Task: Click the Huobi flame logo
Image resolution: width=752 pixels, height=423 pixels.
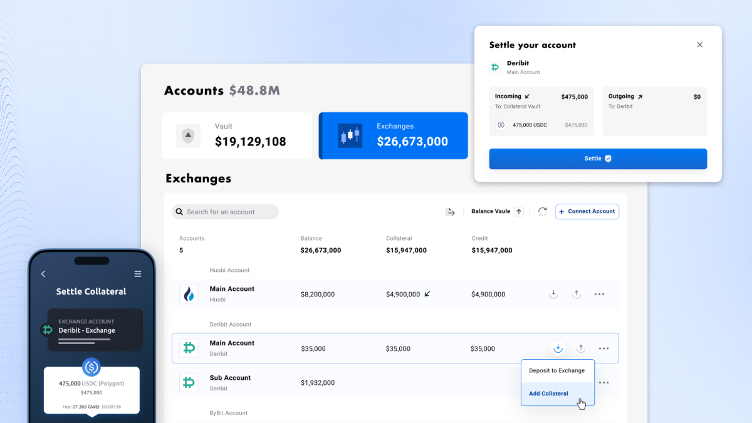Action: pos(189,294)
